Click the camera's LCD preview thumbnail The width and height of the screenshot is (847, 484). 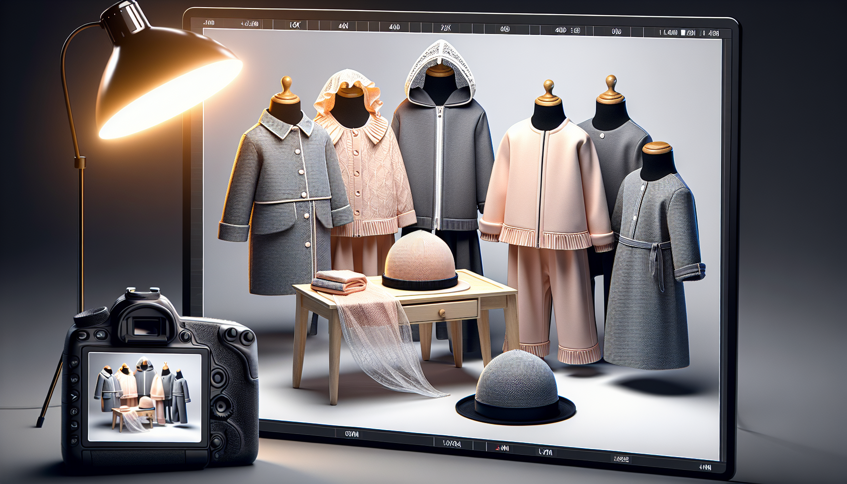click(145, 397)
